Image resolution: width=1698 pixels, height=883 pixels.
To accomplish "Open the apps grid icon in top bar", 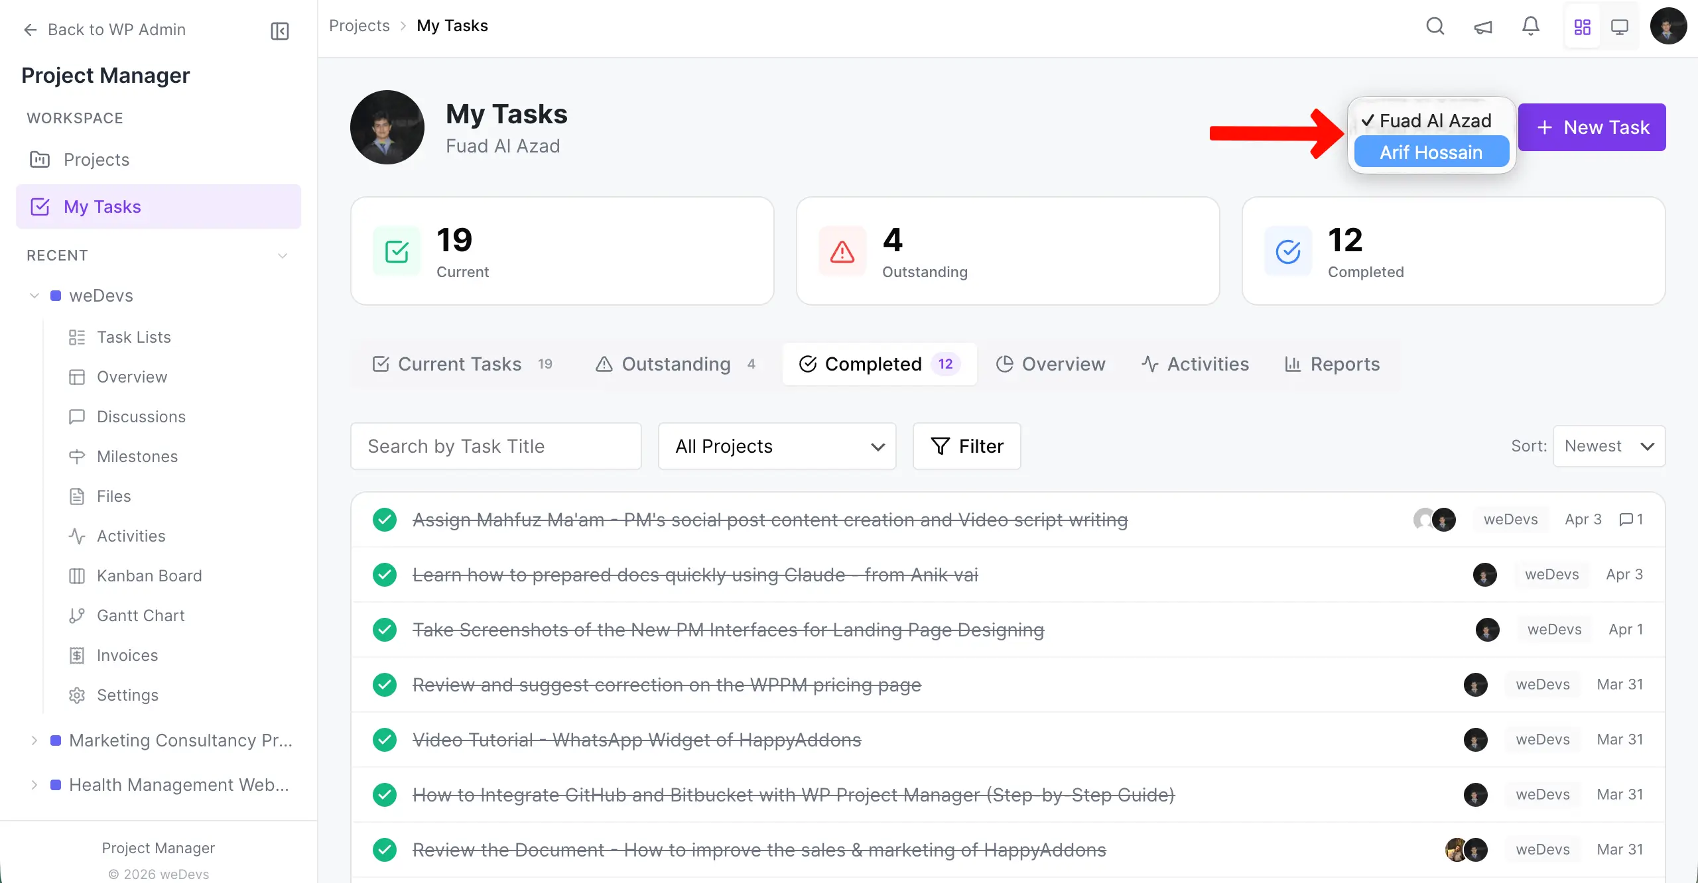I will pyautogui.click(x=1582, y=26).
